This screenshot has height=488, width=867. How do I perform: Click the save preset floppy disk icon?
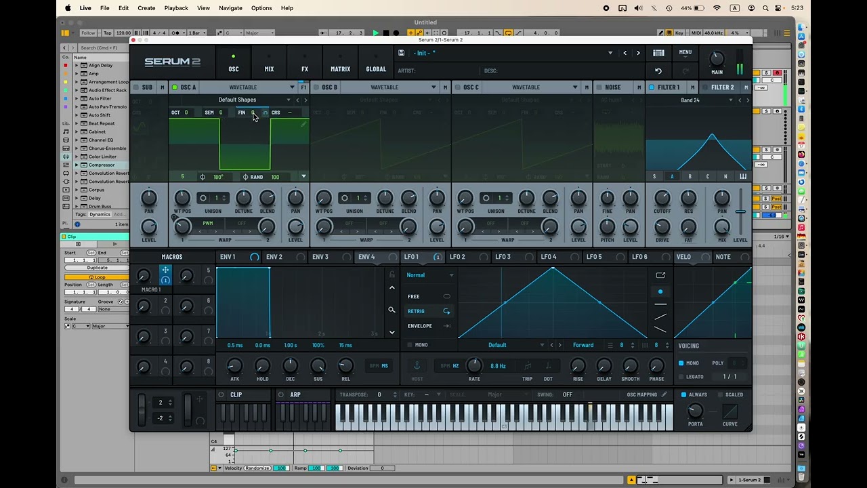(x=402, y=53)
